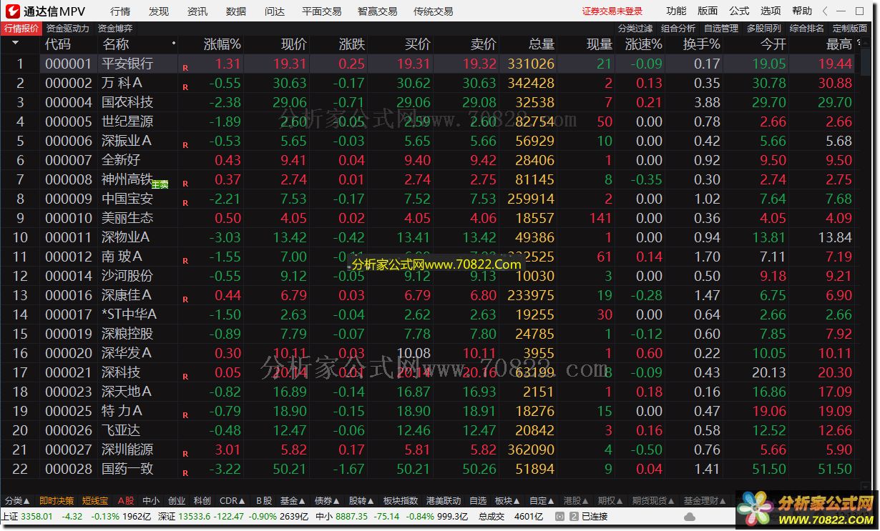Image resolution: width=880 pixels, height=531 pixels.
Task: Open the 资讯 menu
Action: click(x=197, y=11)
